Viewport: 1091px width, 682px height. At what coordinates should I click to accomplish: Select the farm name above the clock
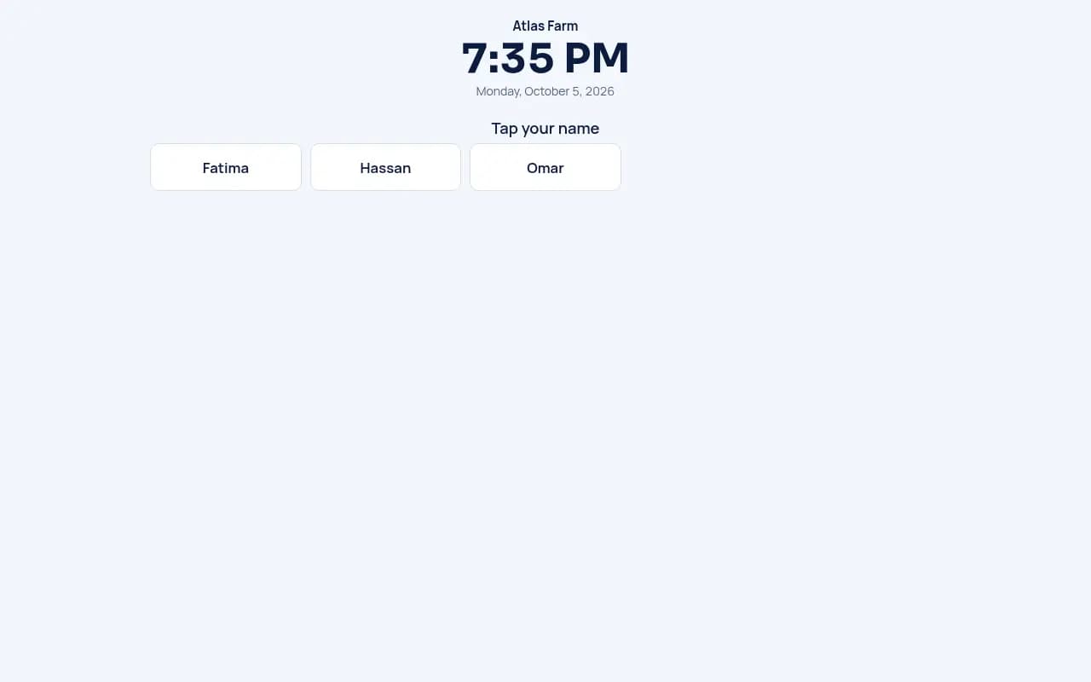pos(545,26)
